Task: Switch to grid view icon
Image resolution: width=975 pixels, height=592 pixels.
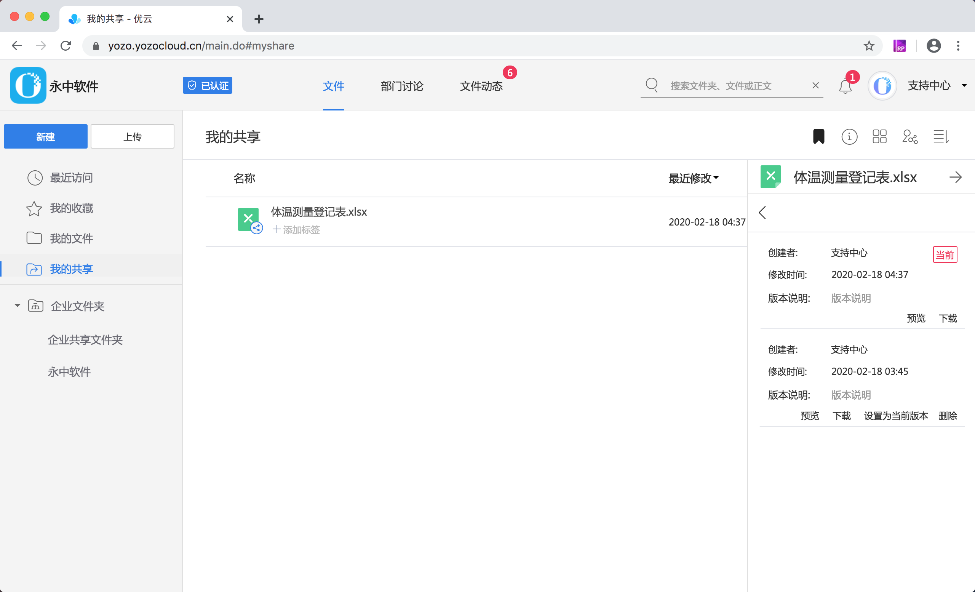Action: pos(879,137)
